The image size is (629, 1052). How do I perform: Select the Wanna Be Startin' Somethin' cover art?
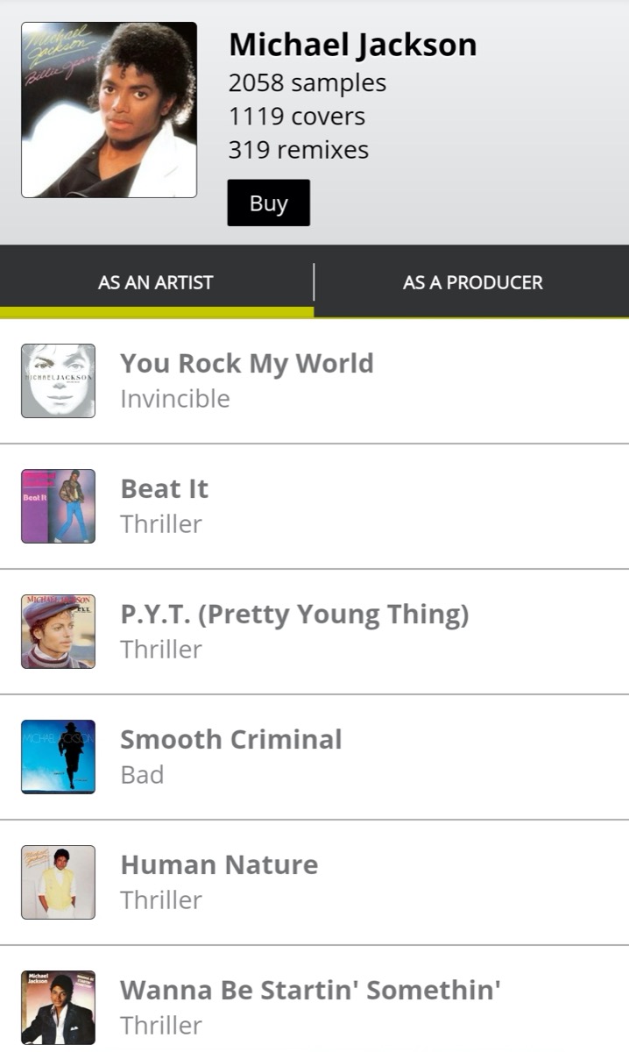pyautogui.click(x=58, y=1007)
